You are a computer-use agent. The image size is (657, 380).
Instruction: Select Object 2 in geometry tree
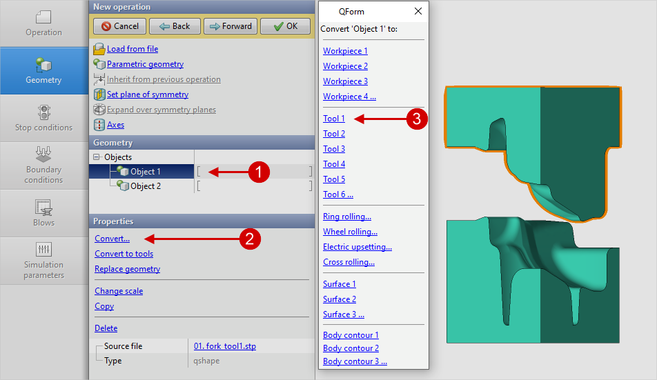pyautogui.click(x=145, y=186)
